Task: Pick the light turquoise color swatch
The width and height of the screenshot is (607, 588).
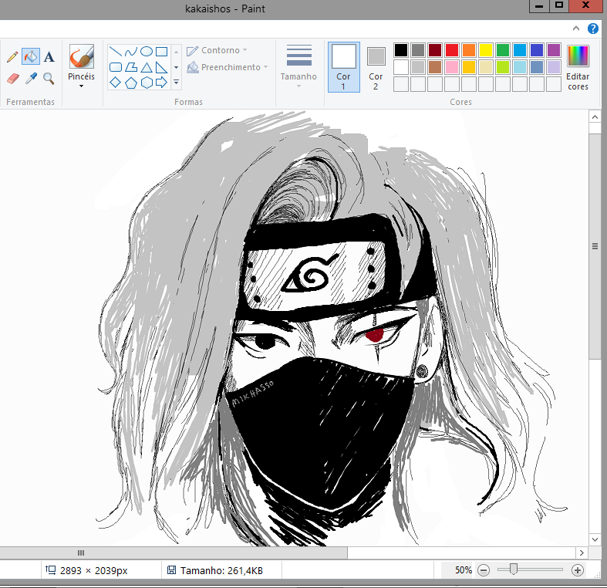Action: tap(520, 67)
